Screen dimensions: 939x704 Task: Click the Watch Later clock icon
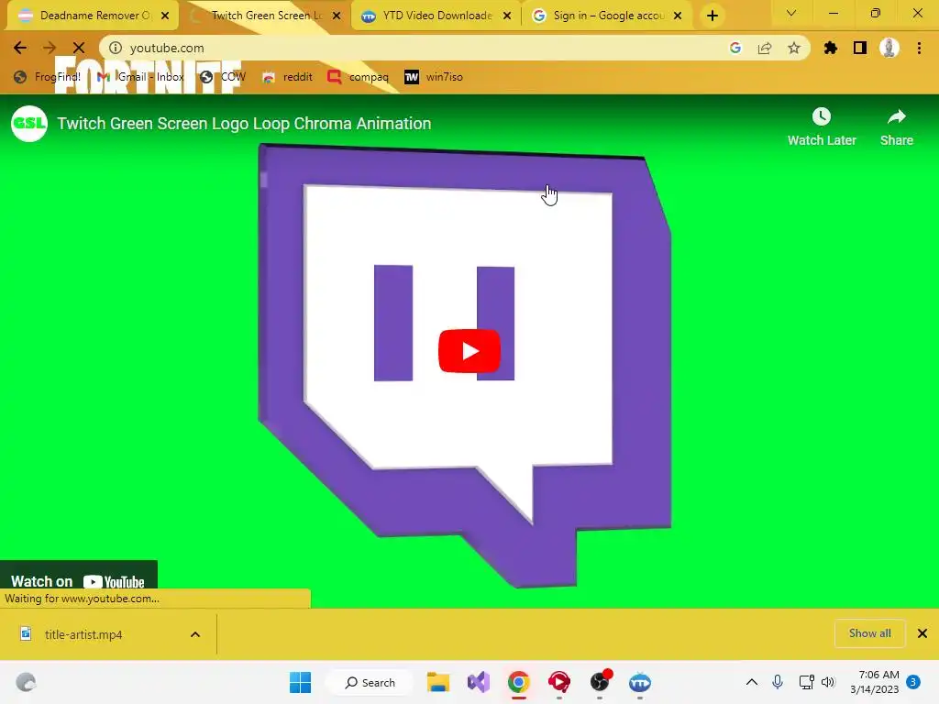tap(821, 116)
